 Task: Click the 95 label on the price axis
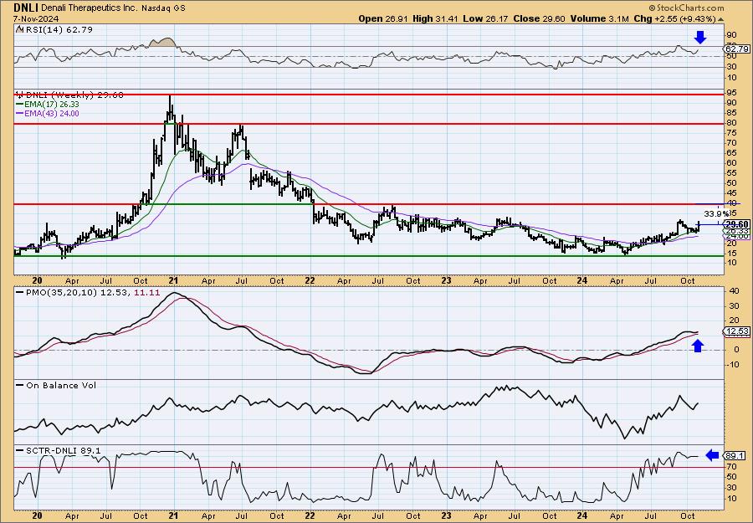731,93
